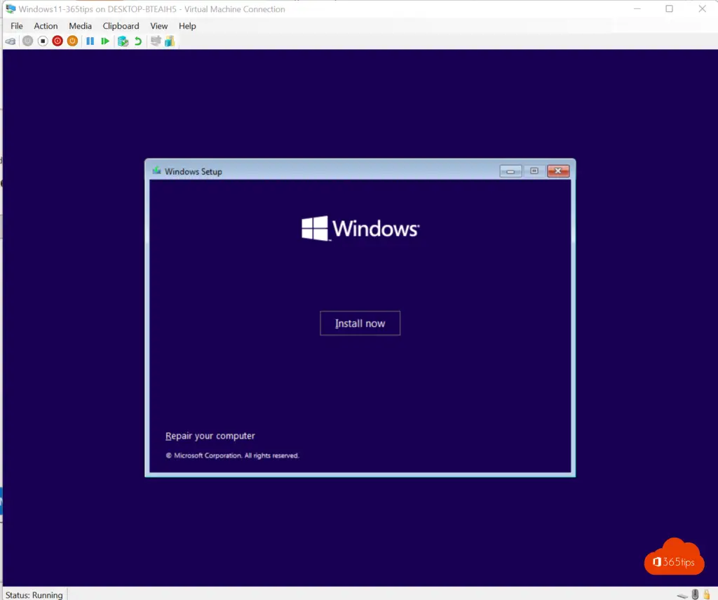Click the lock icon in status bar

coord(706,594)
